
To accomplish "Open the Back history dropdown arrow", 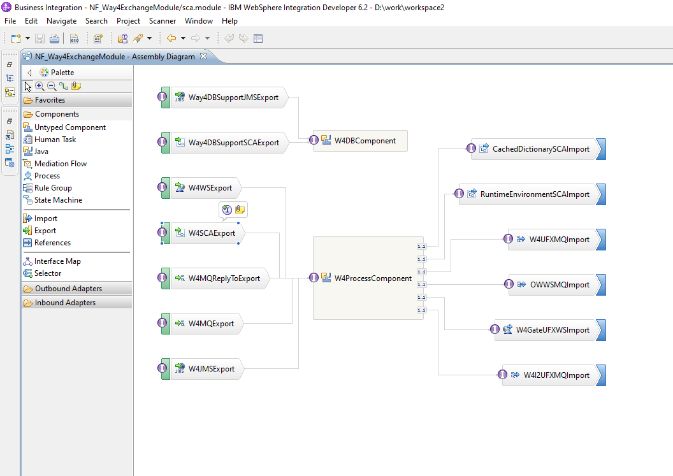I will (x=183, y=39).
